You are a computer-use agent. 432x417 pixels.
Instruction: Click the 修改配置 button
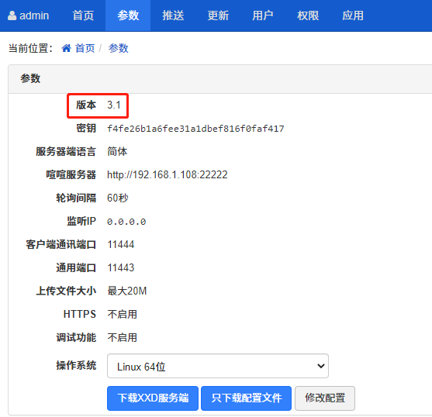325,398
